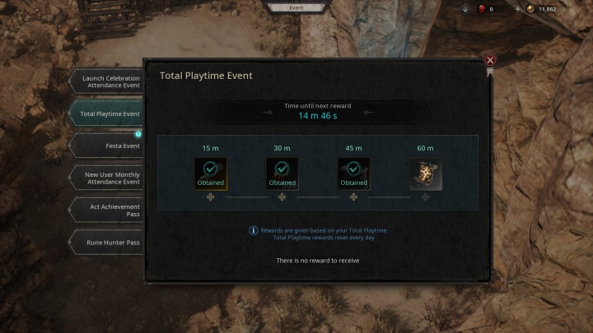Viewport: 593px width, 333px height.
Task: Select the Total Playtime Event tab
Action: tap(106, 113)
